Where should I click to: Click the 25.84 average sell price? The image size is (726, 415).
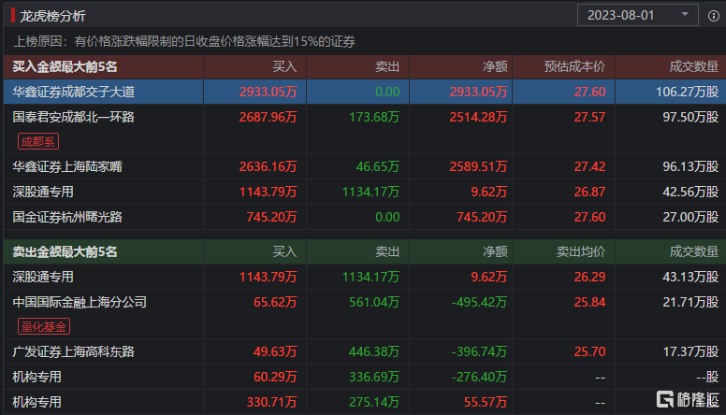tap(589, 302)
